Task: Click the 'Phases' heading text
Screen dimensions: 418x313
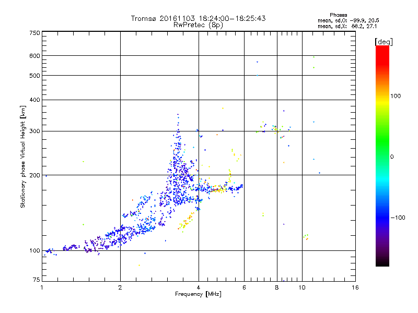Action: pyautogui.click(x=338, y=15)
